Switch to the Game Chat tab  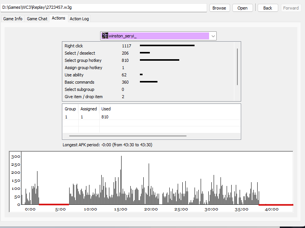point(37,19)
